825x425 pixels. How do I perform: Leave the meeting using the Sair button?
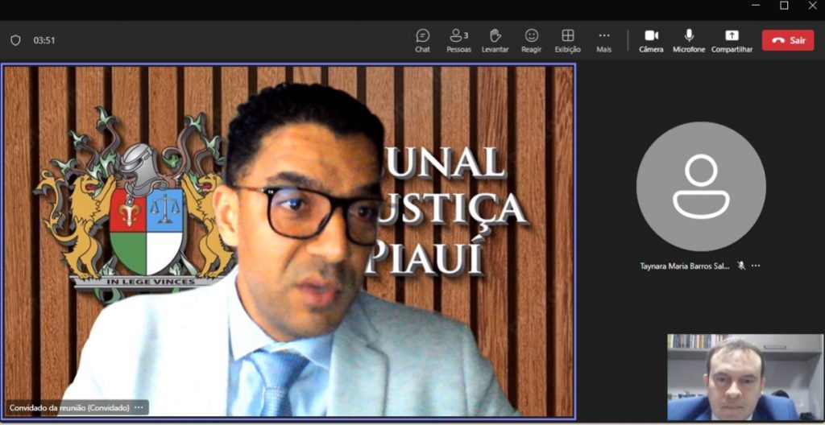[788, 40]
